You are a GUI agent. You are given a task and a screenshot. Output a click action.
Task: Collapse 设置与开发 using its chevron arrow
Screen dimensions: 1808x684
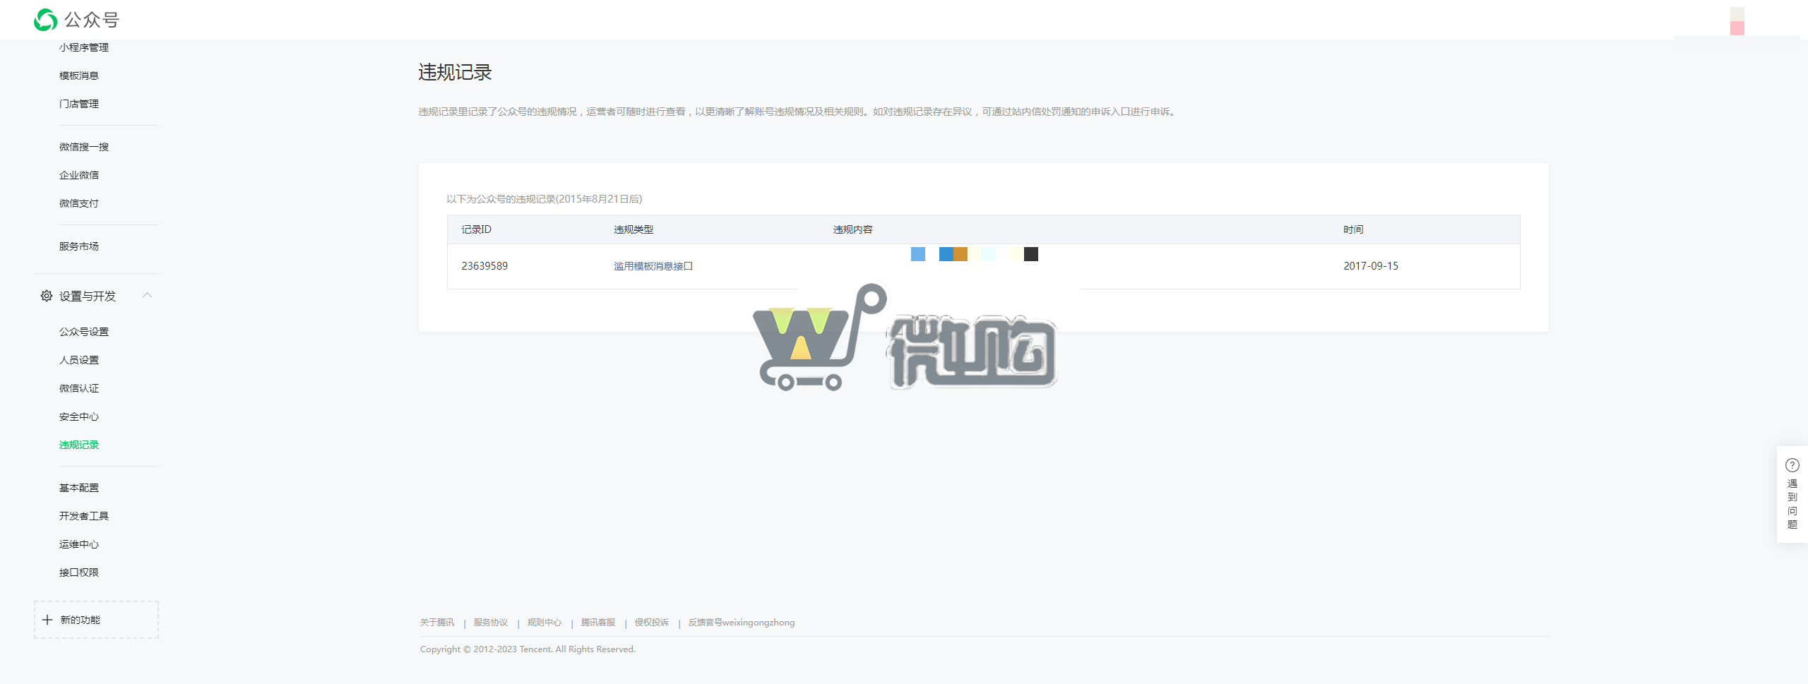(148, 296)
